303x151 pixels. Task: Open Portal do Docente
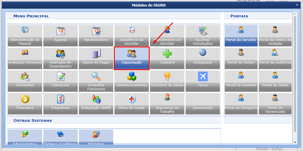[241, 81]
